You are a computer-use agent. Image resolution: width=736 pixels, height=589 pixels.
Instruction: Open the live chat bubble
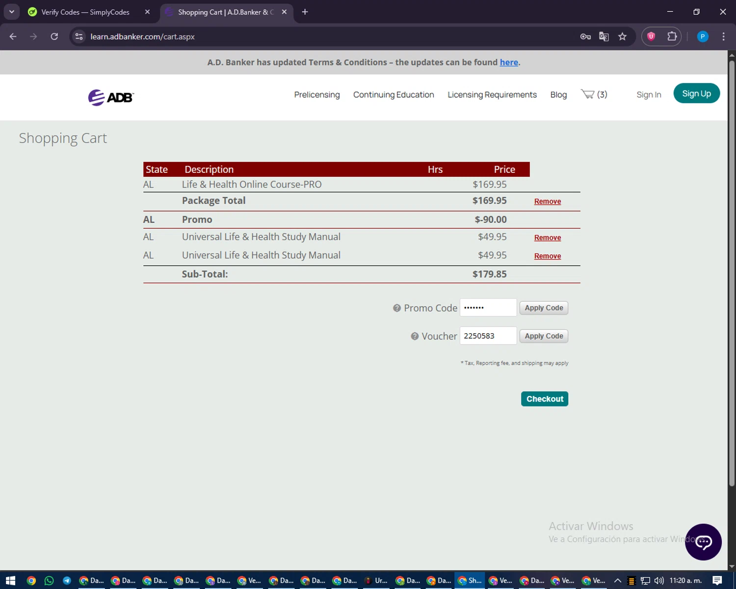(x=703, y=542)
